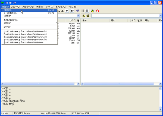Click the red abort transfer icon
The height and width of the screenshot is (116, 163).
coord(98,11)
